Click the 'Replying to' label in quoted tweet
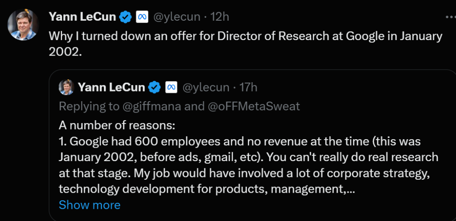The height and width of the screenshot is (221, 456). (89, 106)
